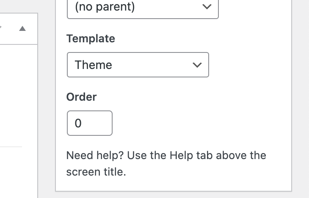
Task: Click the "Template" field label
Action: click(x=91, y=38)
